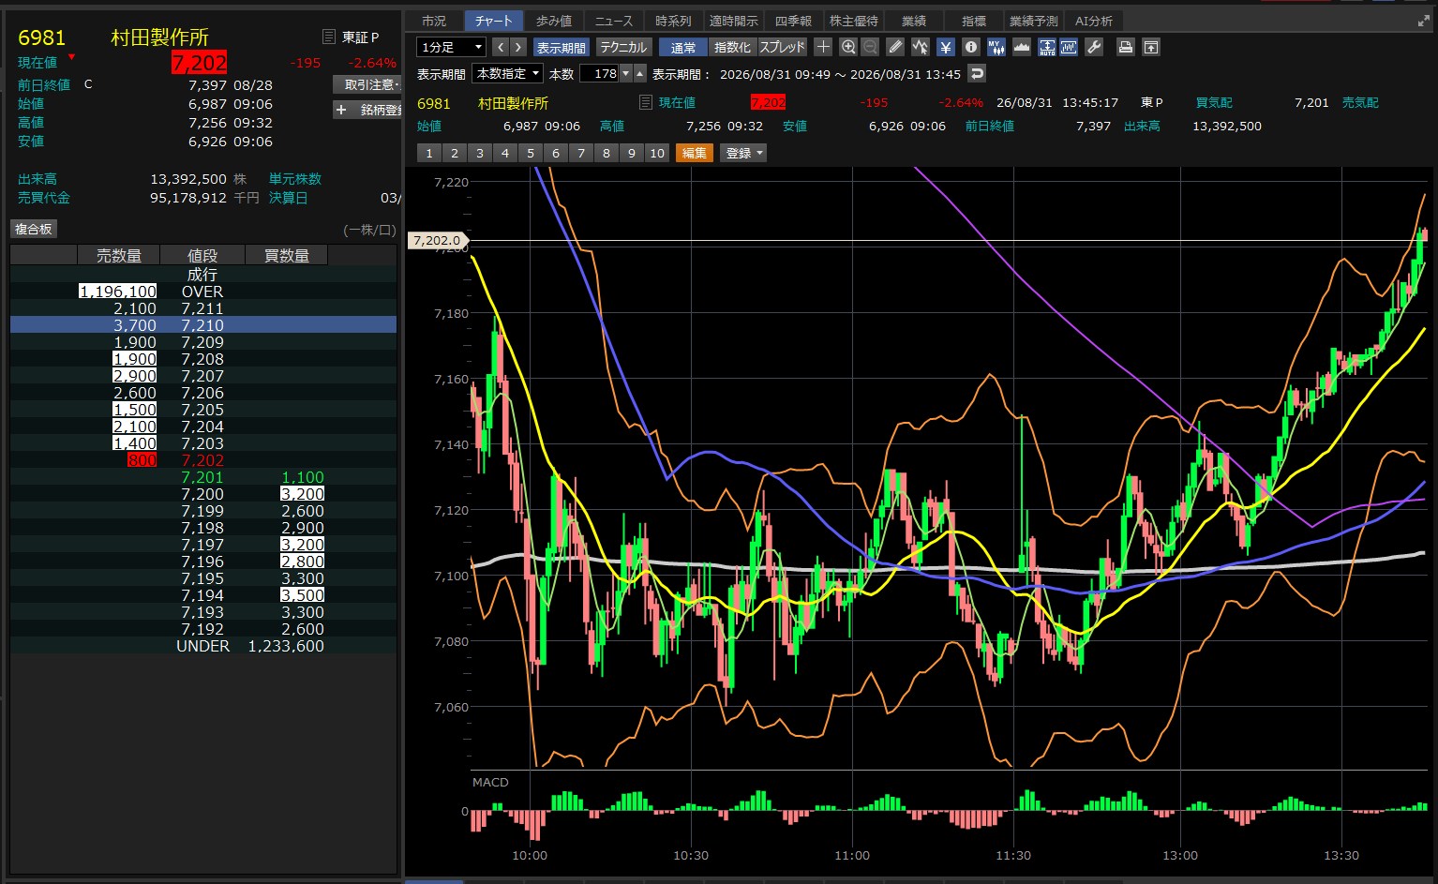Switch to the チャート tab
Viewport: 1438px width, 884px height.
click(x=494, y=21)
